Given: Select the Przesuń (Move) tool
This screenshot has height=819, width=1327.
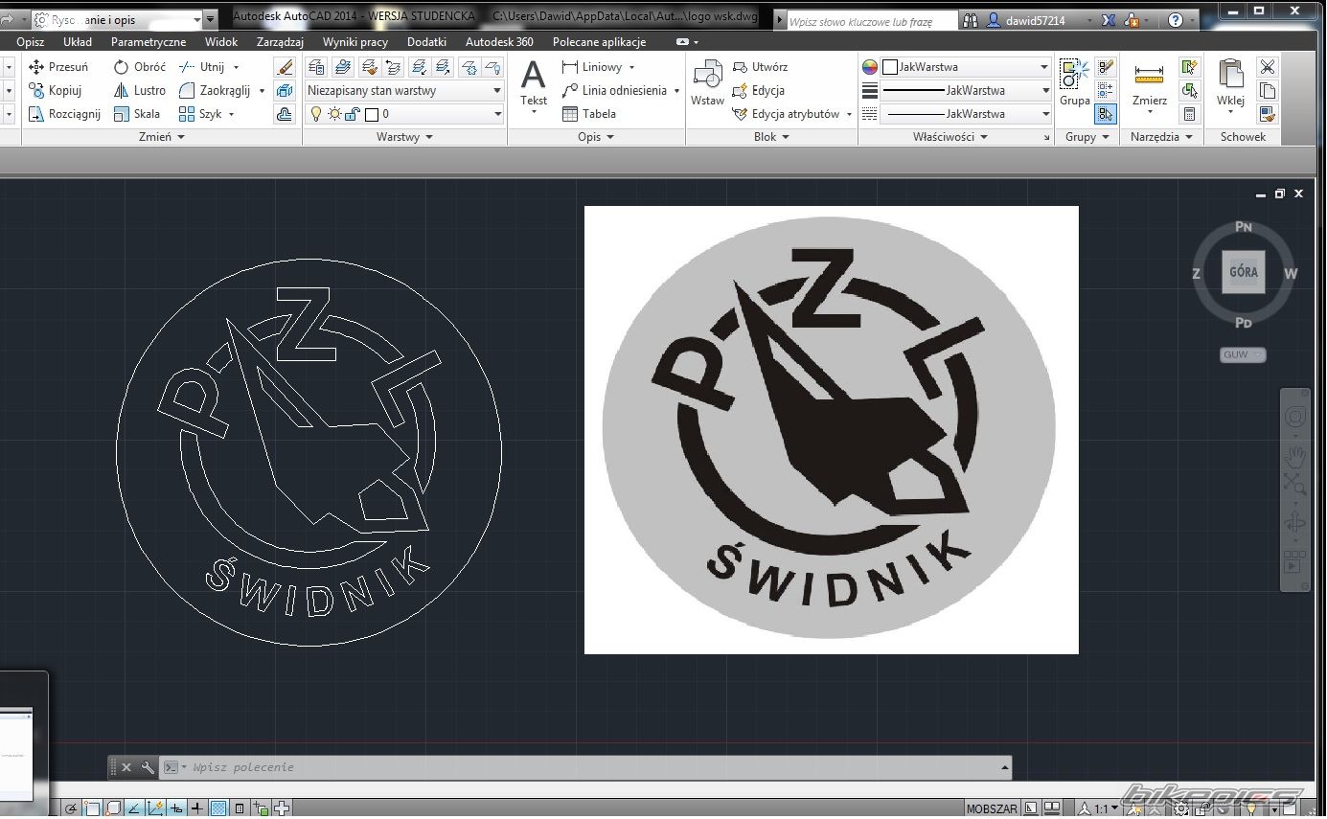Looking at the screenshot, I should (58, 67).
